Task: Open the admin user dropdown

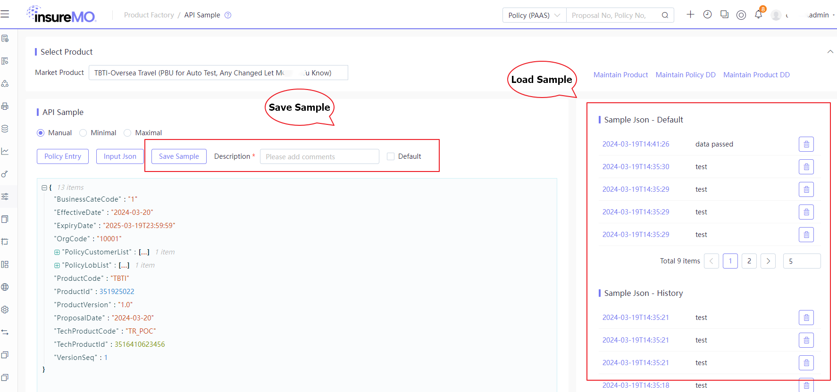Action: click(x=821, y=15)
